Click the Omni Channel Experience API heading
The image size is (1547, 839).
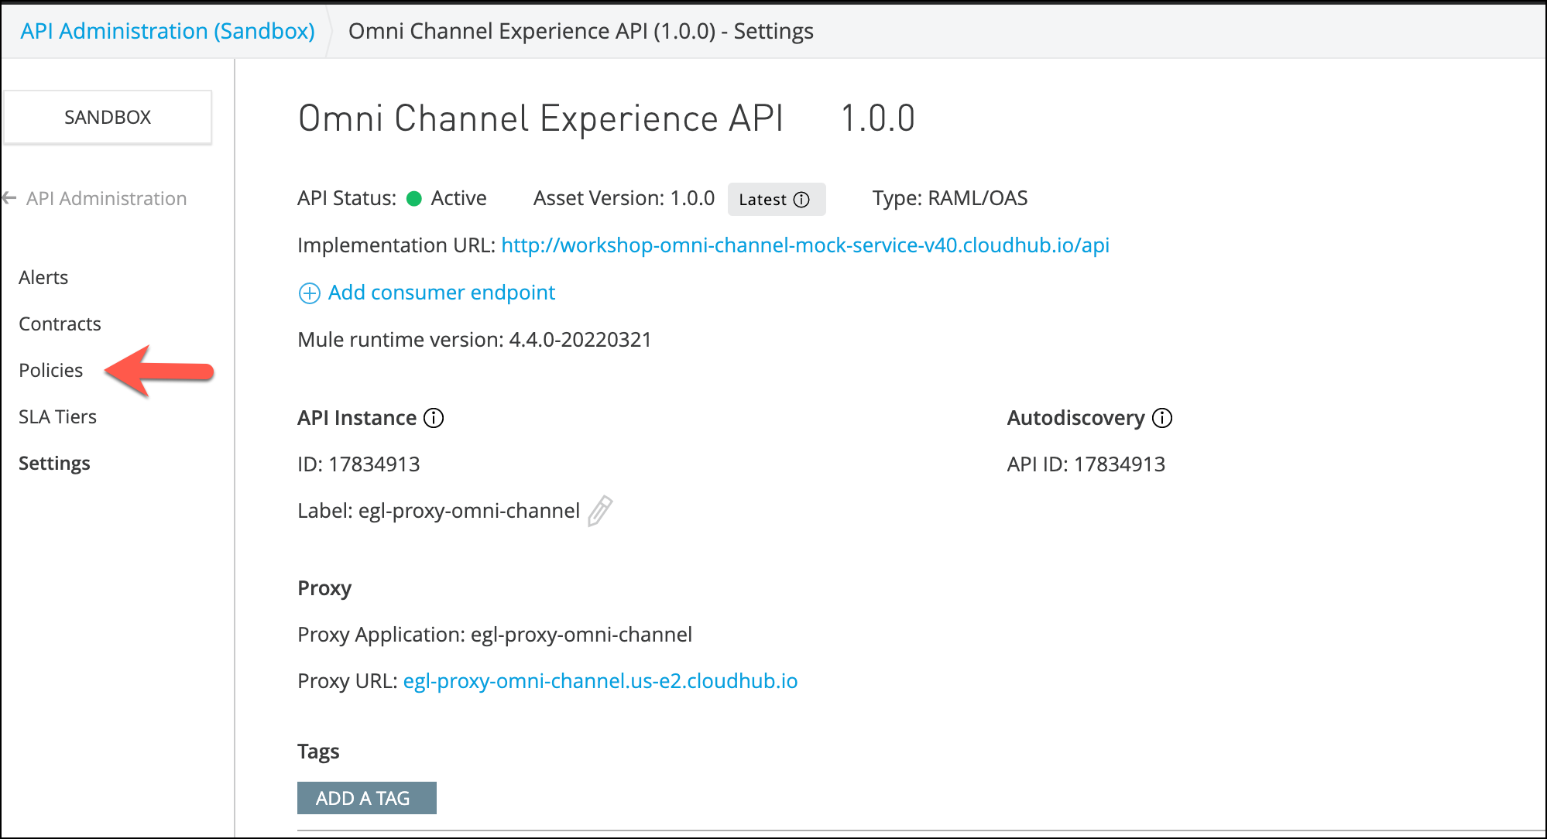540,118
